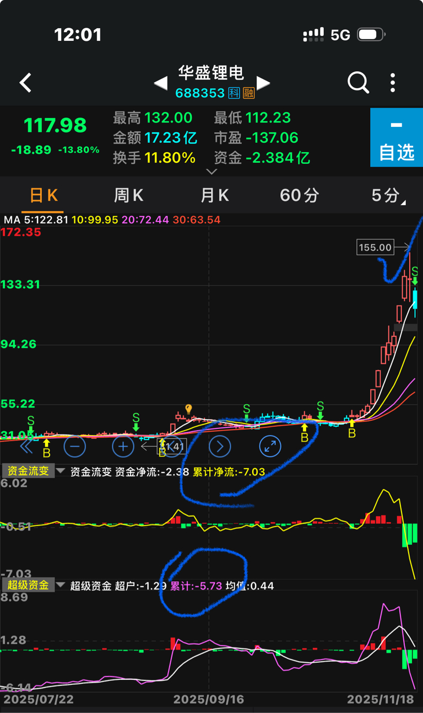Open fullscreen chart expand icon
This screenshot has height=713, width=423.
pyautogui.click(x=270, y=446)
